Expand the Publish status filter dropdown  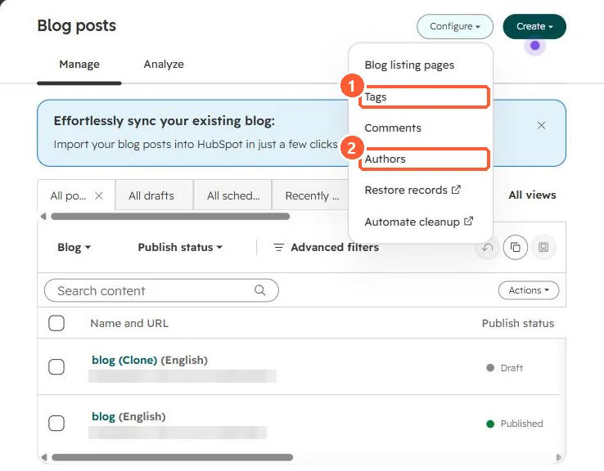pos(180,248)
